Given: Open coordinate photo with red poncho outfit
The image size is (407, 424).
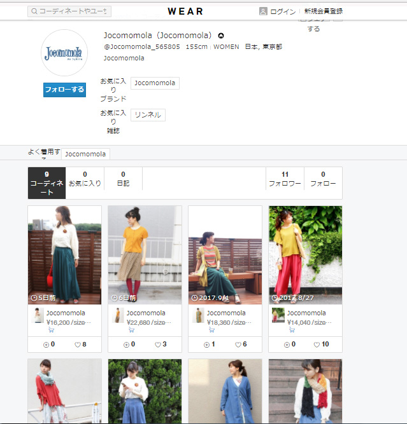Looking at the screenshot, I should [x=64, y=391].
